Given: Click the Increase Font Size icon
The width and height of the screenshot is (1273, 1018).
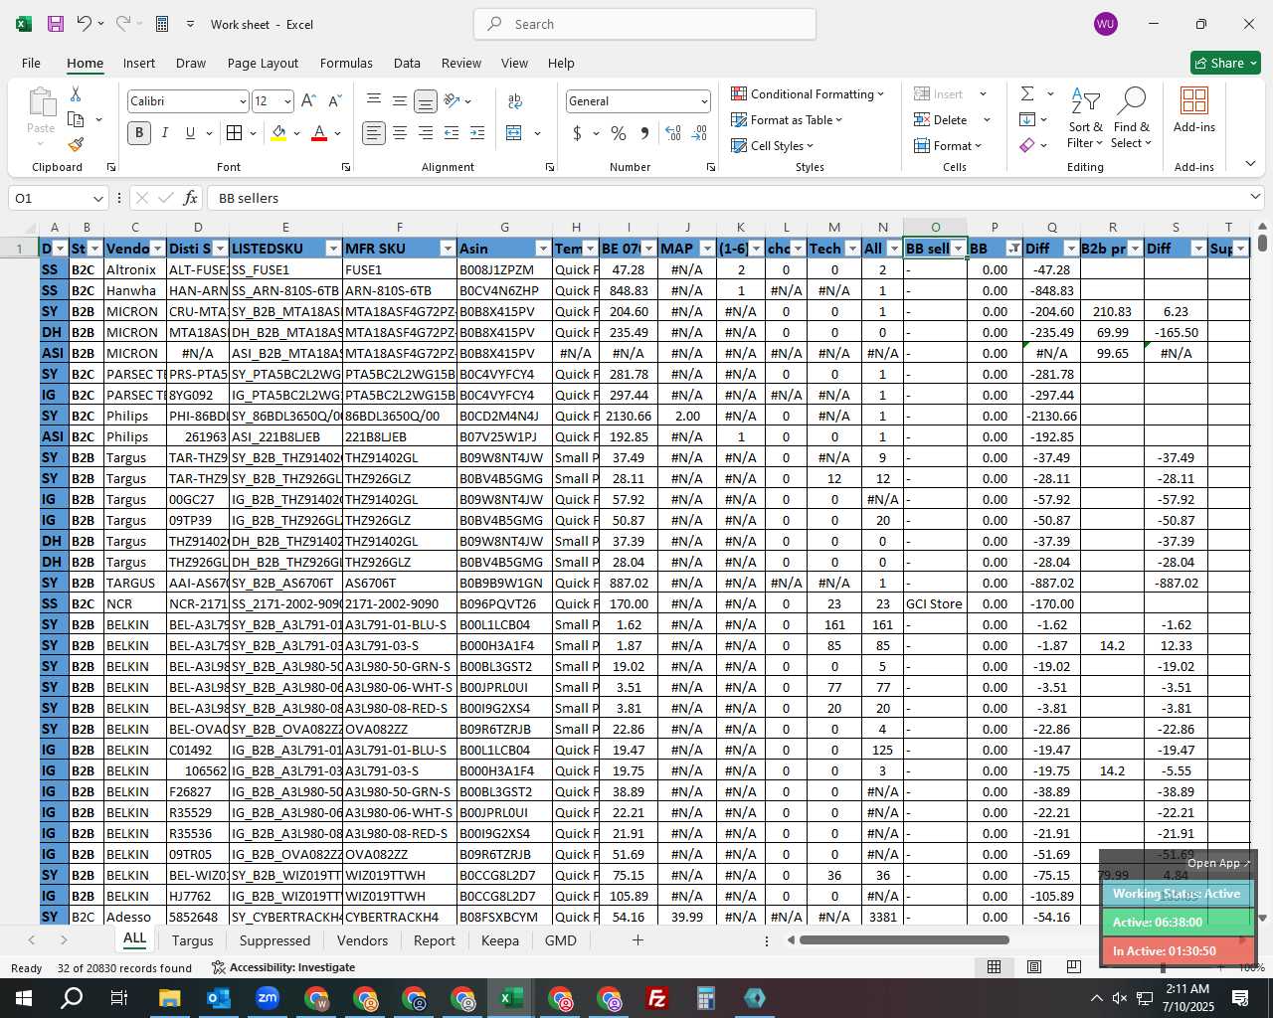Looking at the screenshot, I should click(x=308, y=101).
